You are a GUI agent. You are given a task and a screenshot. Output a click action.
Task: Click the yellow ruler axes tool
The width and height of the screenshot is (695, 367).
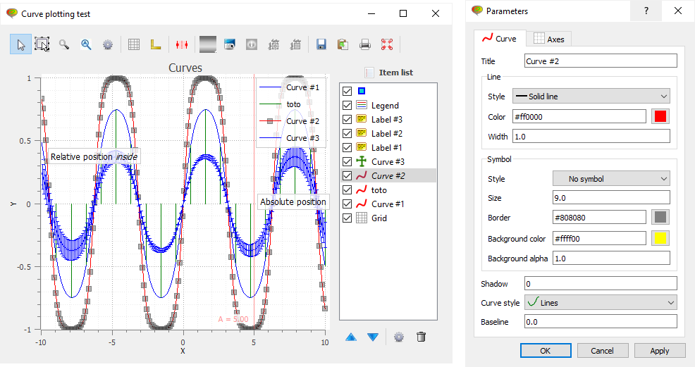click(156, 44)
